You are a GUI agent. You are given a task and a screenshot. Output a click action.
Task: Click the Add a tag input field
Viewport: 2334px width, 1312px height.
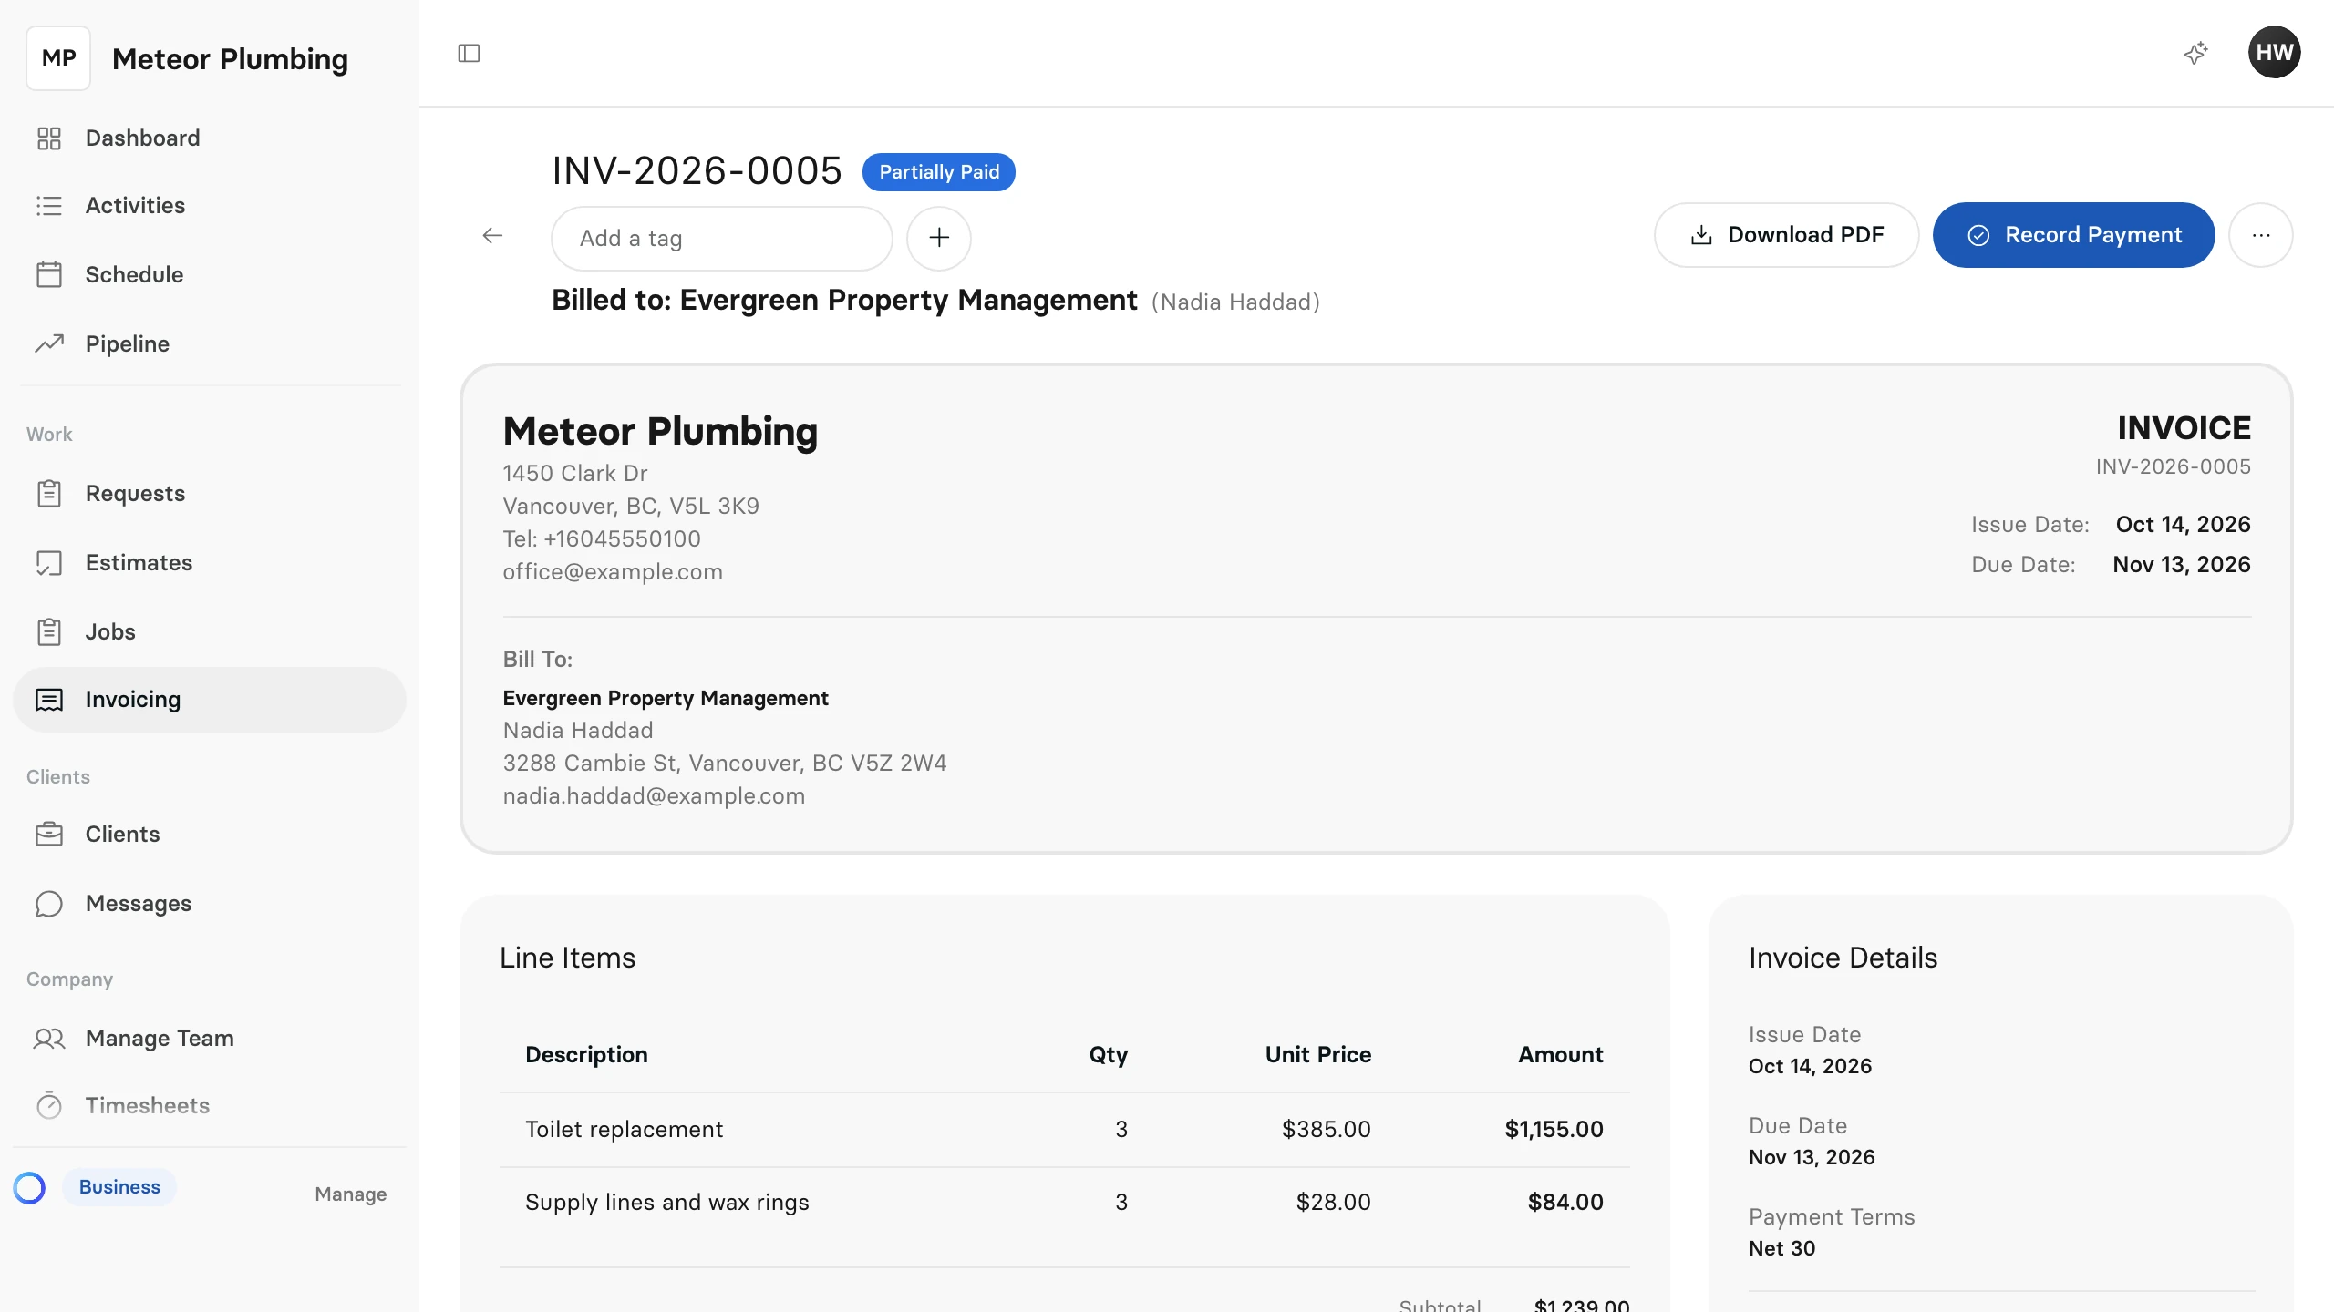click(721, 239)
